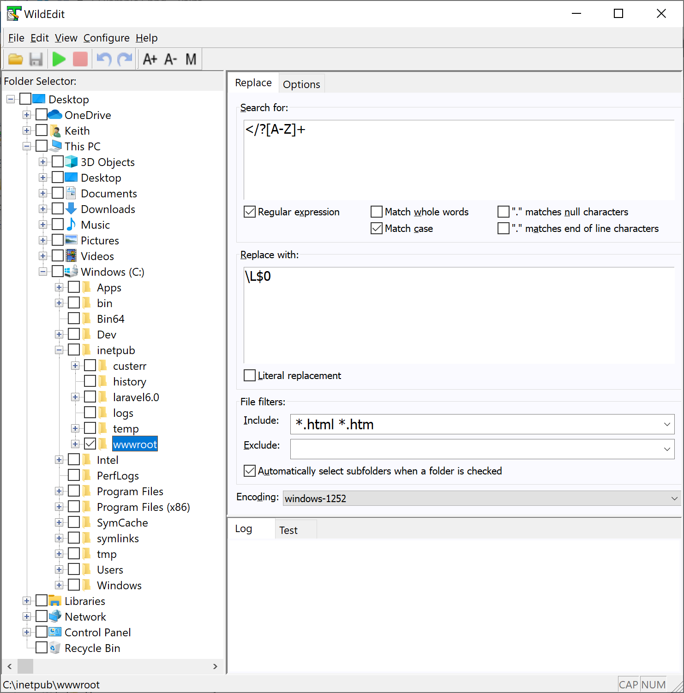Viewport: 684px width, 693px height.
Task: Open the Include file filter dropdown
Action: click(667, 424)
